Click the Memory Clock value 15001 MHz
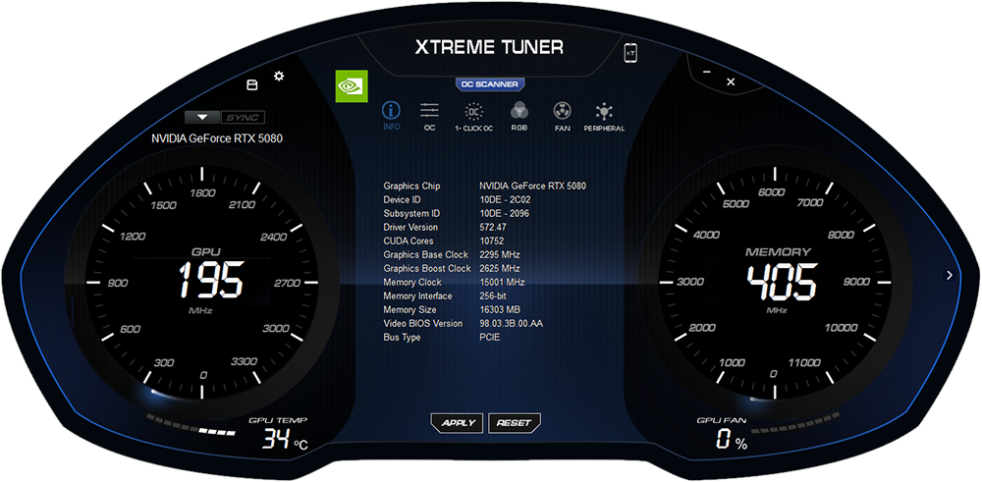 point(502,283)
